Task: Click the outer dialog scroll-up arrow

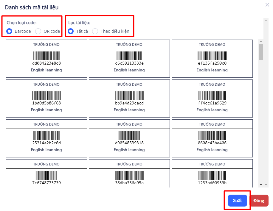Action: pyautogui.click(x=265, y=20)
